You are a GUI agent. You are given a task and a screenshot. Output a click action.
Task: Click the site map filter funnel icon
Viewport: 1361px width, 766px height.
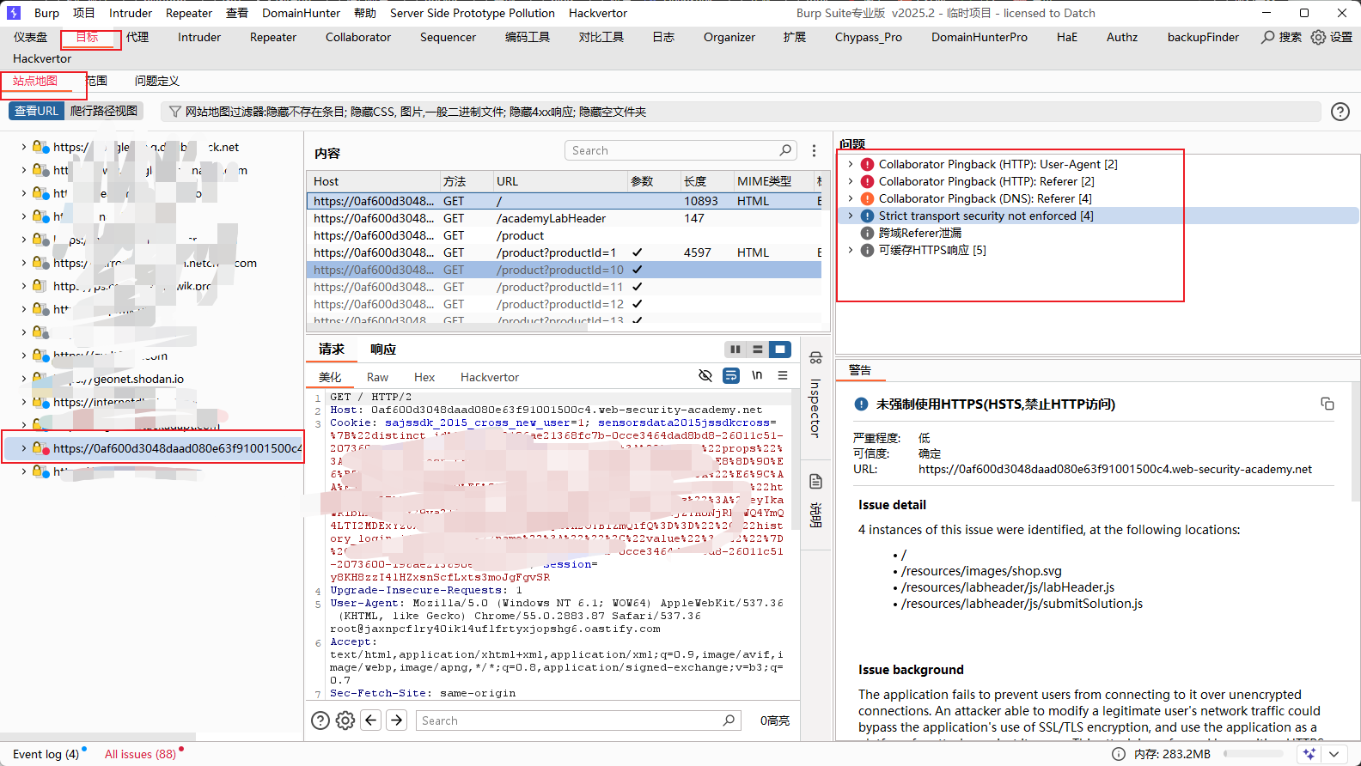[x=175, y=112]
